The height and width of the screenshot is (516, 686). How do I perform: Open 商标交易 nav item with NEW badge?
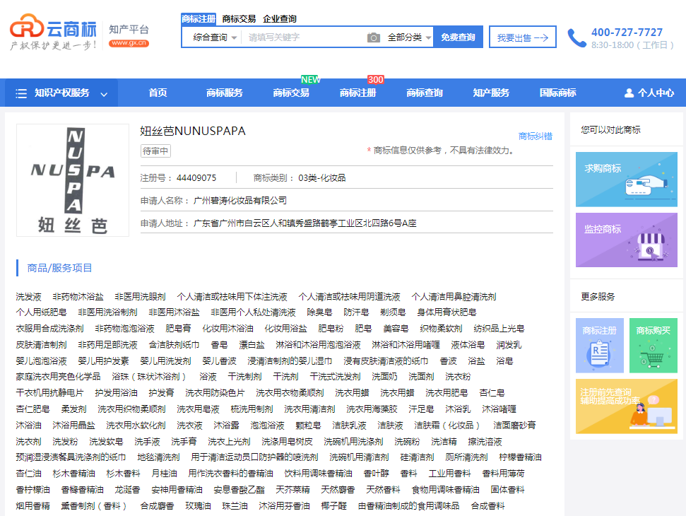point(291,93)
